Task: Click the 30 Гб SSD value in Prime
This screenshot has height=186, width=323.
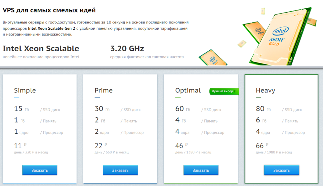Action: pyautogui.click(x=102, y=109)
